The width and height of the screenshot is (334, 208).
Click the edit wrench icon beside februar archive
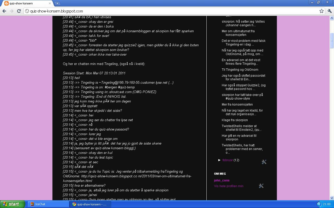264,162
